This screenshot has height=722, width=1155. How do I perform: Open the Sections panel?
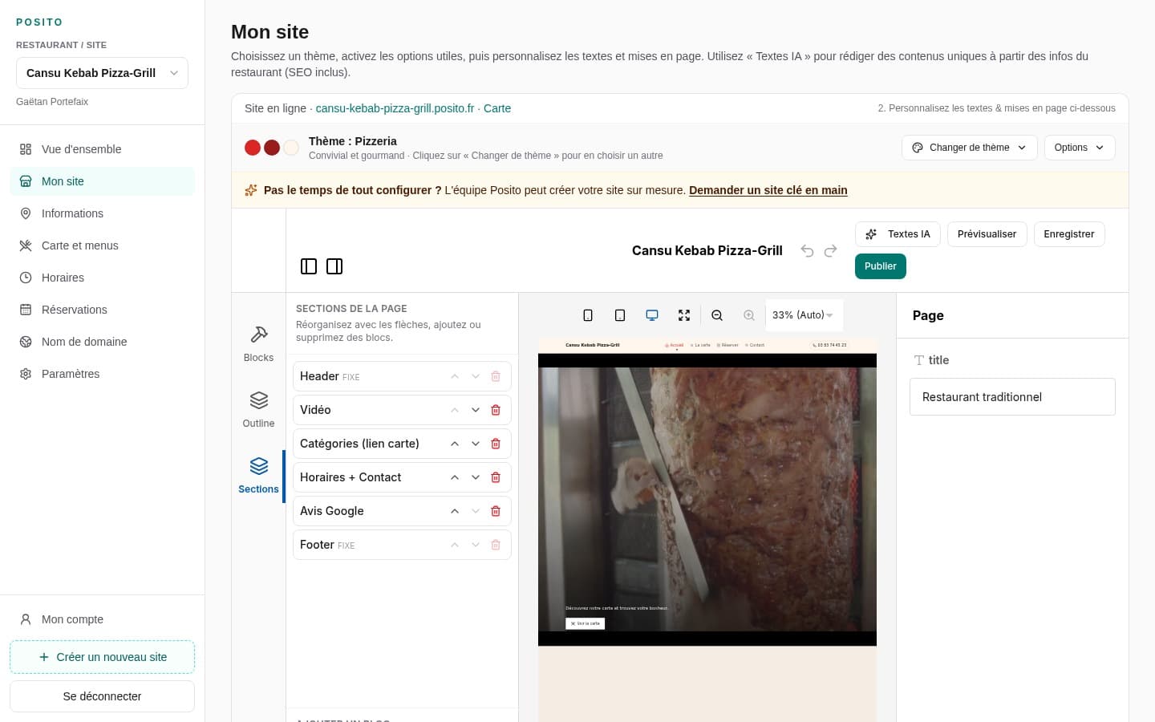(258, 476)
